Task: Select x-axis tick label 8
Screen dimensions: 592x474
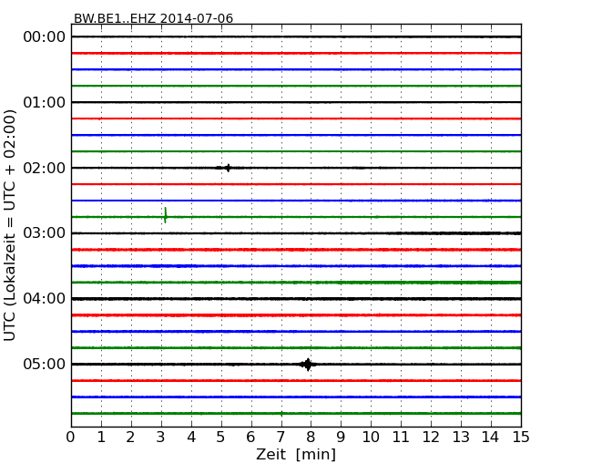Action: click(311, 438)
